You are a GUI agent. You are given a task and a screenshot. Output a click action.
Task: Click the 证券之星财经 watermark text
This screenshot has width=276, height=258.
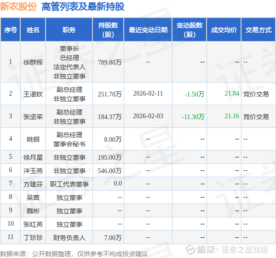click(x=245, y=250)
